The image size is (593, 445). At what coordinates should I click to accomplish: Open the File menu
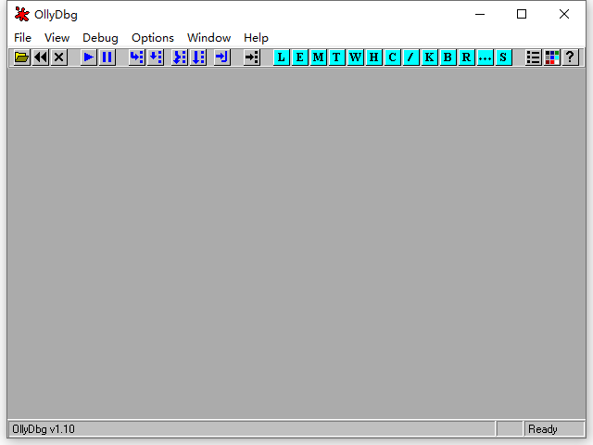[x=22, y=38]
